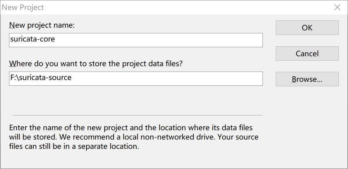Click the underlined "N" in the name label
This screenshot has height=169, width=348.
12,25
